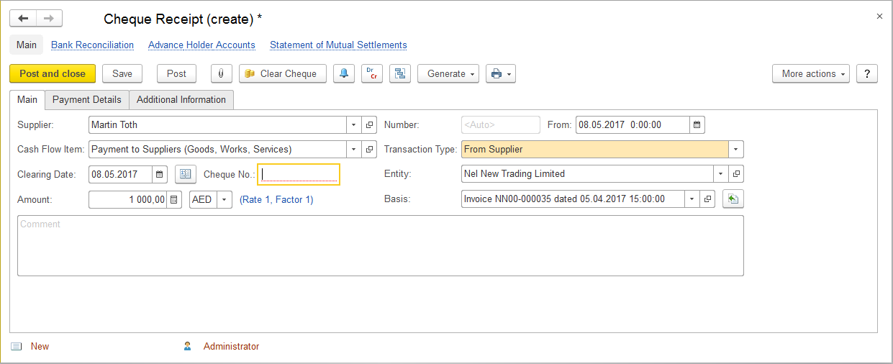The height and width of the screenshot is (364, 893).
Task: Click the back navigation arrow
Action: tap(23, 19)
